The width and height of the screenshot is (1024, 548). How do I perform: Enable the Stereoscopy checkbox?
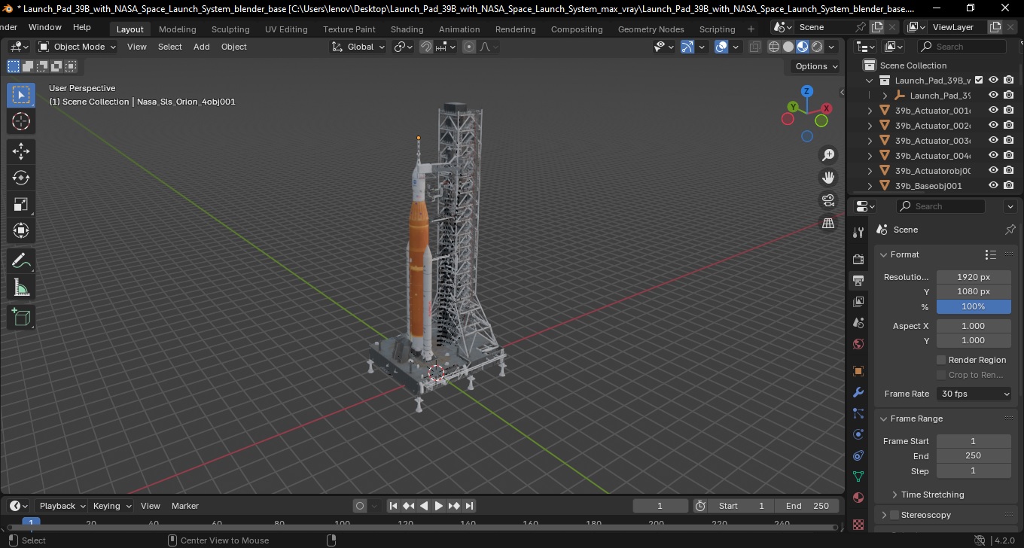click(894, 515)
